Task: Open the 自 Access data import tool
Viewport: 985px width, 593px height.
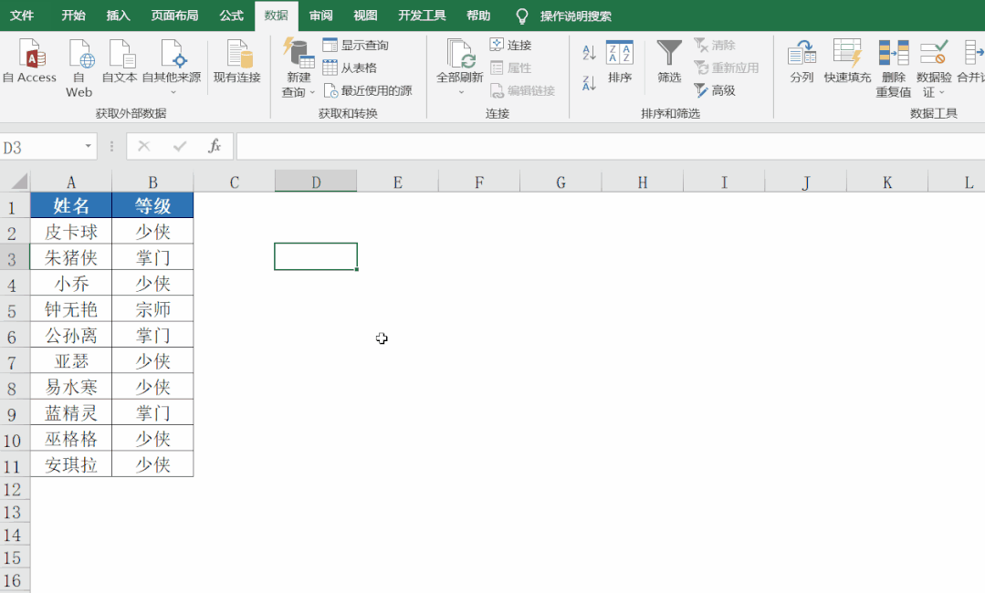Action: 30,64
